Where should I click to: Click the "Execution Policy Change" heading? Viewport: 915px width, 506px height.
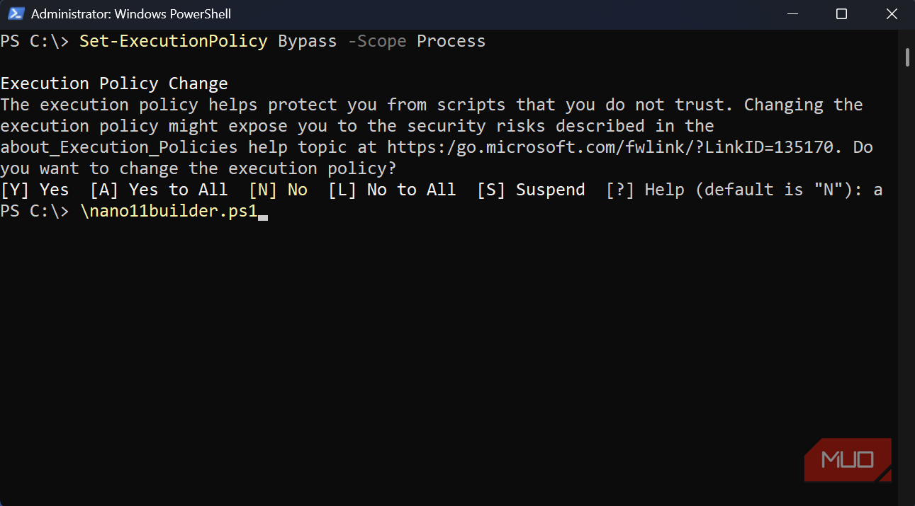click(x=114, y=84)
